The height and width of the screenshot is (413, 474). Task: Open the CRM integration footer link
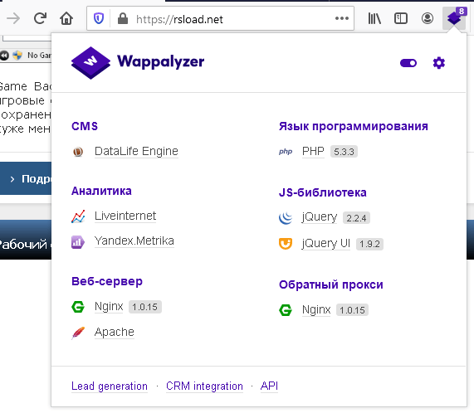[x=204, y=386]
